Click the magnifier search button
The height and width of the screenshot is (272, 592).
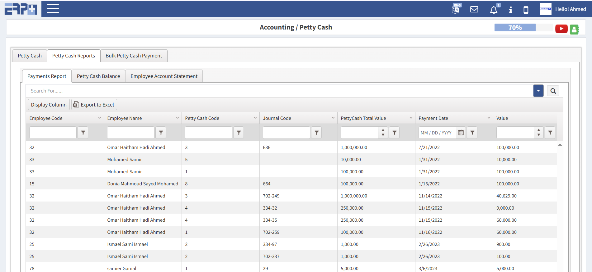click(553, 91)
